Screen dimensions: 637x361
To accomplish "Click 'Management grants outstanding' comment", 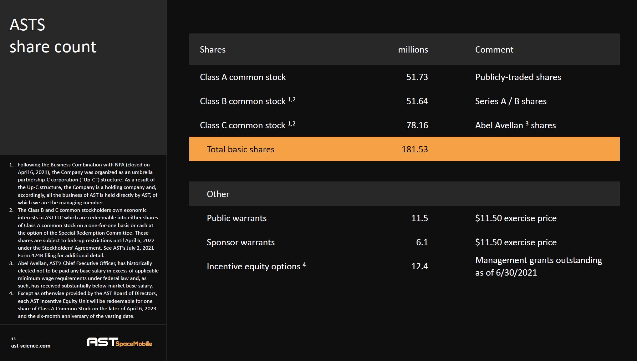I will [x=539, y=266].
